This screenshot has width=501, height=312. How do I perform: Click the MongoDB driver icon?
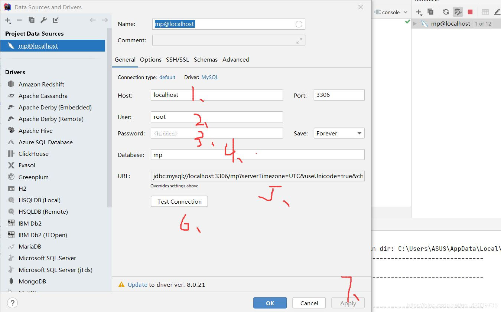[11, 281]
